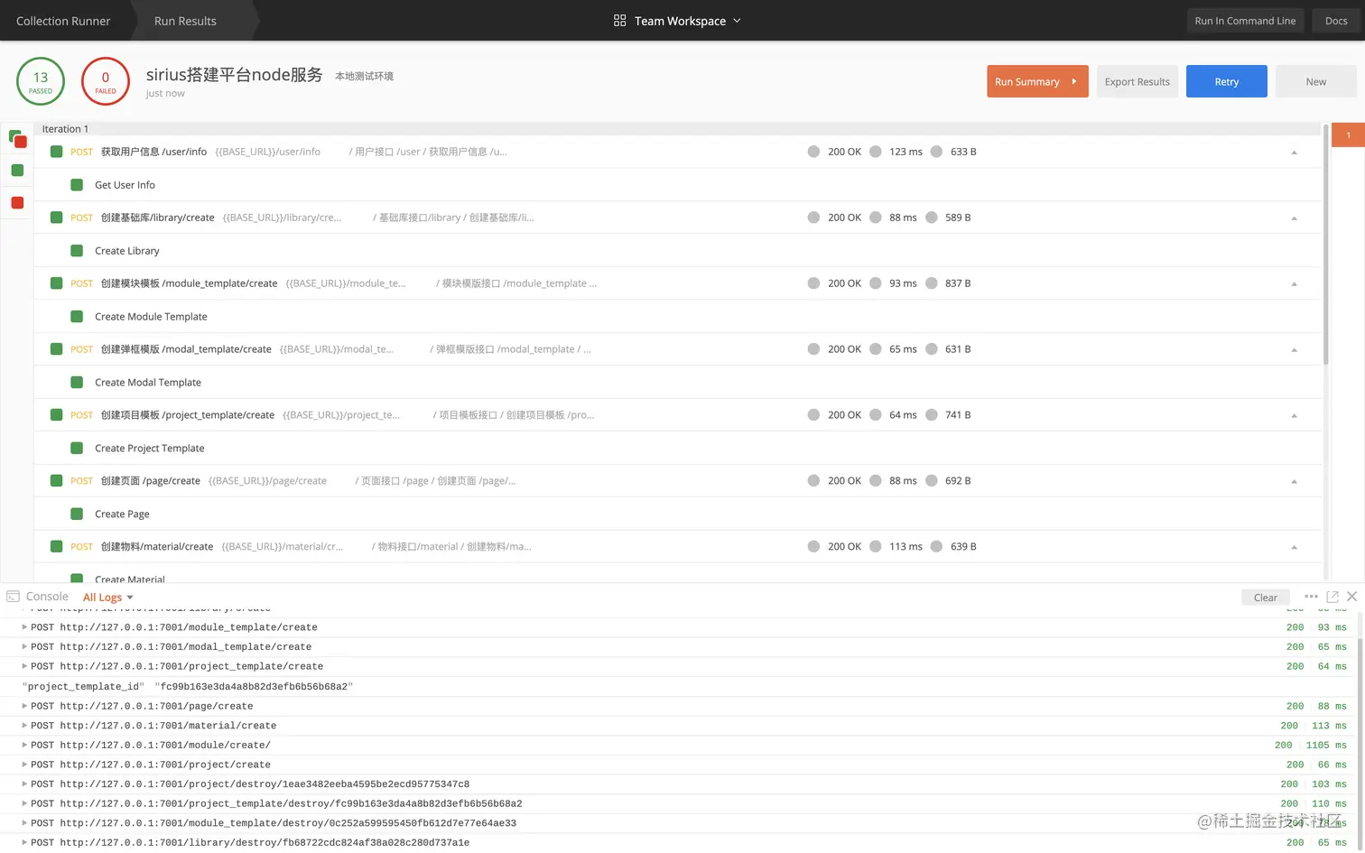Switch to the Collection Runner tab
The image size is (1365, 853).
(63, 21)
